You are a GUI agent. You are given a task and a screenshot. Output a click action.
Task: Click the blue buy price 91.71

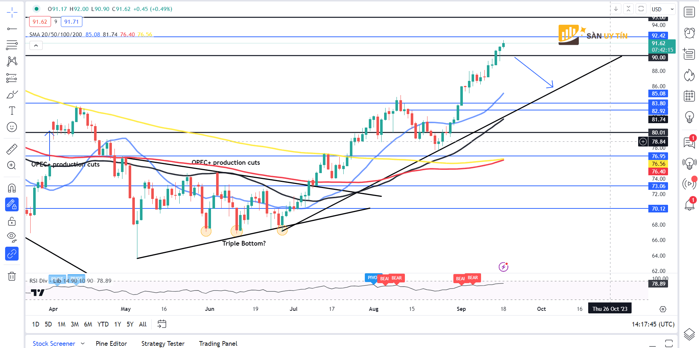click(x=71, y=22)
